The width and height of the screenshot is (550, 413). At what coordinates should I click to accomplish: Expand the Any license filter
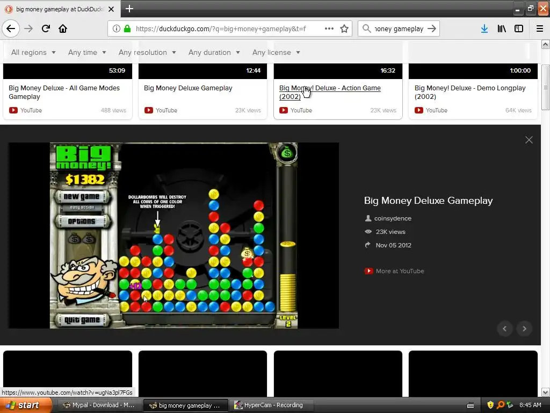(277, 52)
